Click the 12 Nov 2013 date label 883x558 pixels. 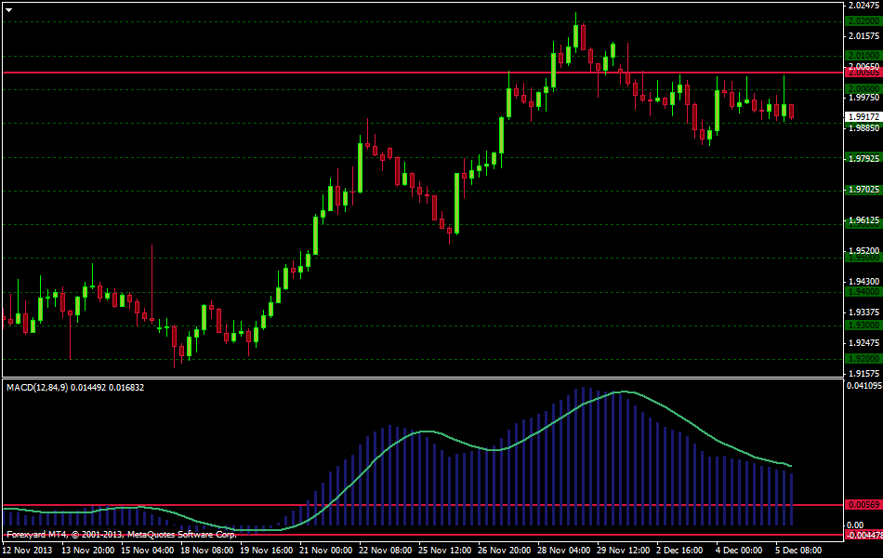27,550
